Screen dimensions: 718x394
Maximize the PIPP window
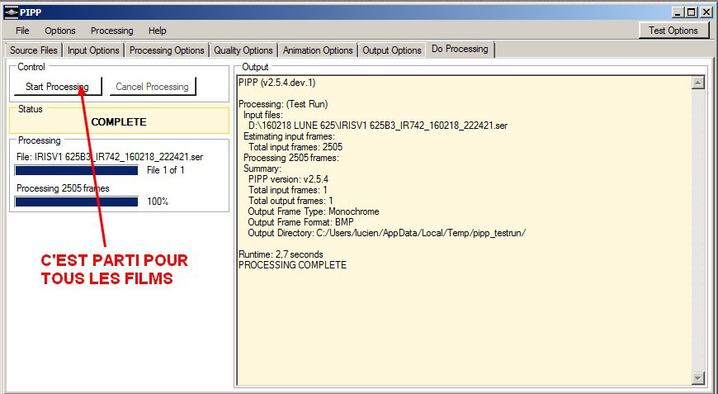click(x=691, y=12)
